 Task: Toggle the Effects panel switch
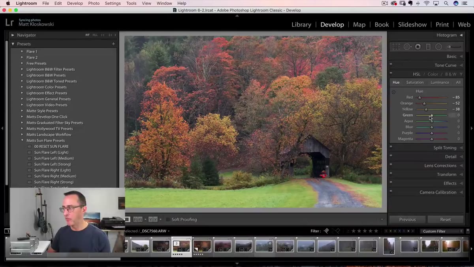tap(391, 182)
